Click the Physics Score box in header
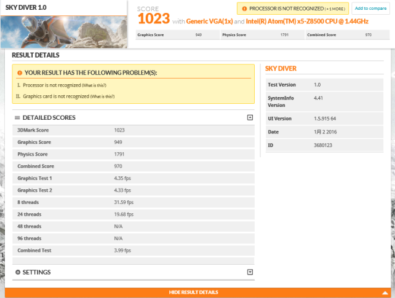395x298 pixels. (x=263, y=35)
